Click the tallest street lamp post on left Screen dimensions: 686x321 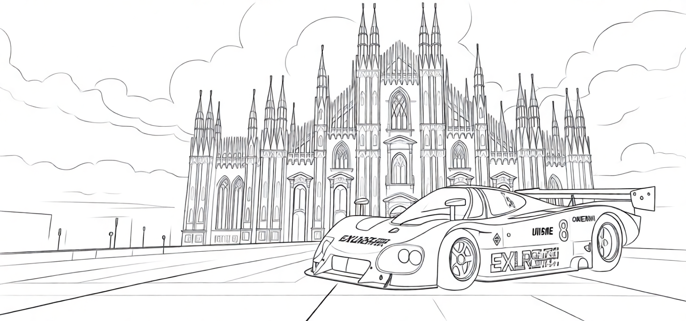point(116,232)
